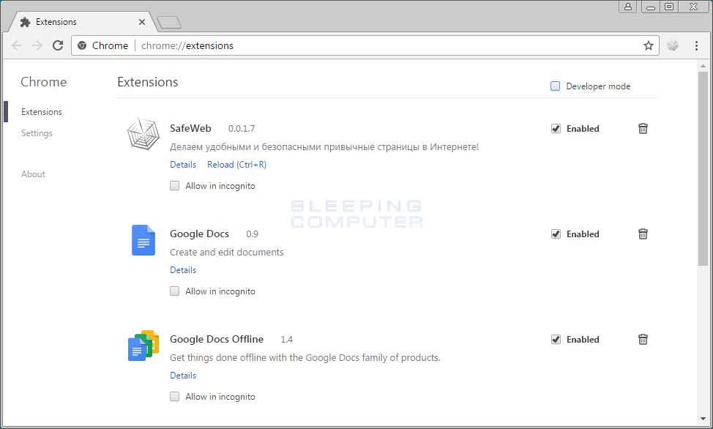Click the SafeWeb spider web logo

click(143, 135)
